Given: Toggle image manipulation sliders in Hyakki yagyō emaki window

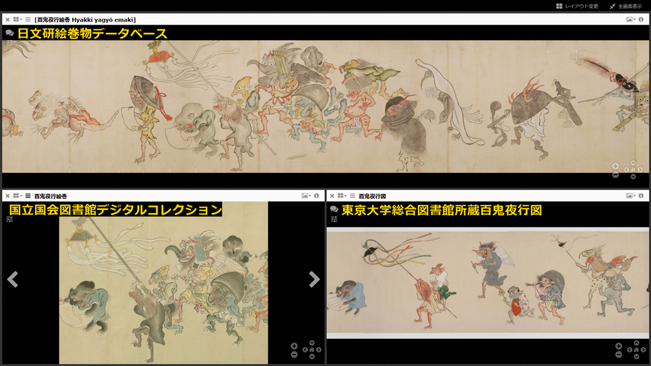Looking at the screenshot, I should pyautogui.click(x=10, y=43).
